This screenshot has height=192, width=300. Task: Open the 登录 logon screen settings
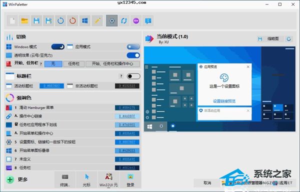pyautogui.click(x=130, y=180)
